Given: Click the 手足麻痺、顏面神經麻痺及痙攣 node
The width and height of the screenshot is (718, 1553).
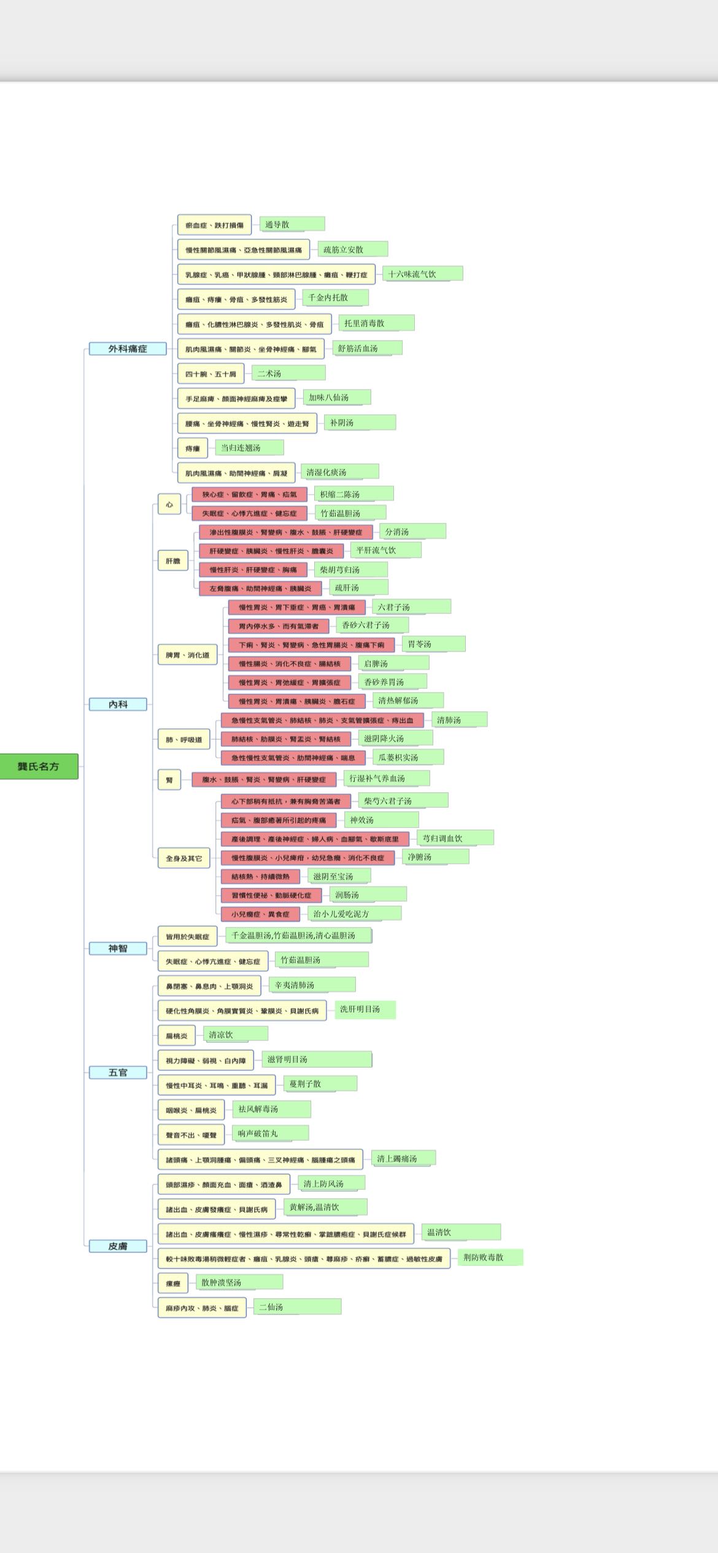Looking at the screenshot, I should click(x=236, y=399).
